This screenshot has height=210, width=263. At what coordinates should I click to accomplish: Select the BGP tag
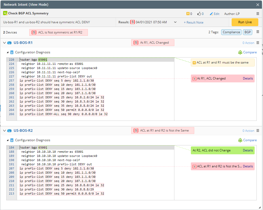click(x=247, y=32)
